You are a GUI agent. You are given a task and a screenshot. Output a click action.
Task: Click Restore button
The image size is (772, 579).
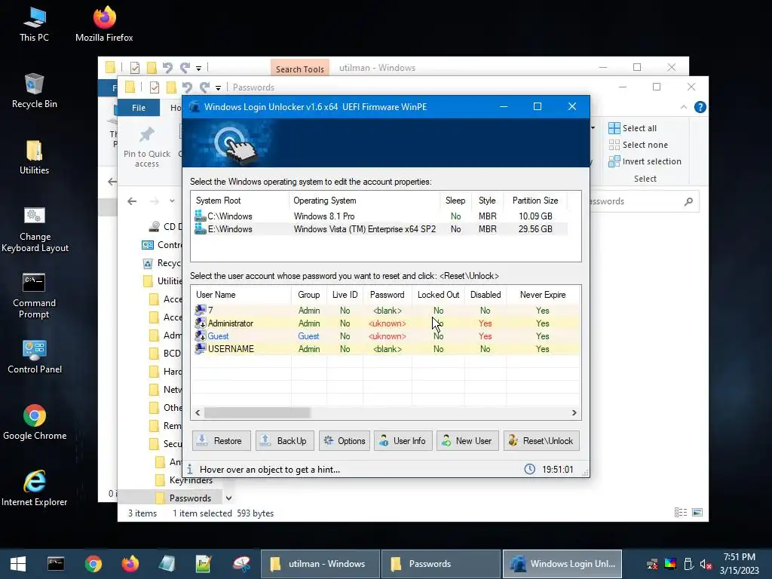[x=222, y=440]
